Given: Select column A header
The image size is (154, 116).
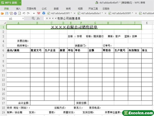Looking at the screenshot, I should click(x=18, y=23).
